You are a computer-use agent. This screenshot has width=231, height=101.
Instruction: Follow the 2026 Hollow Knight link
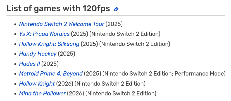point(37,84)
